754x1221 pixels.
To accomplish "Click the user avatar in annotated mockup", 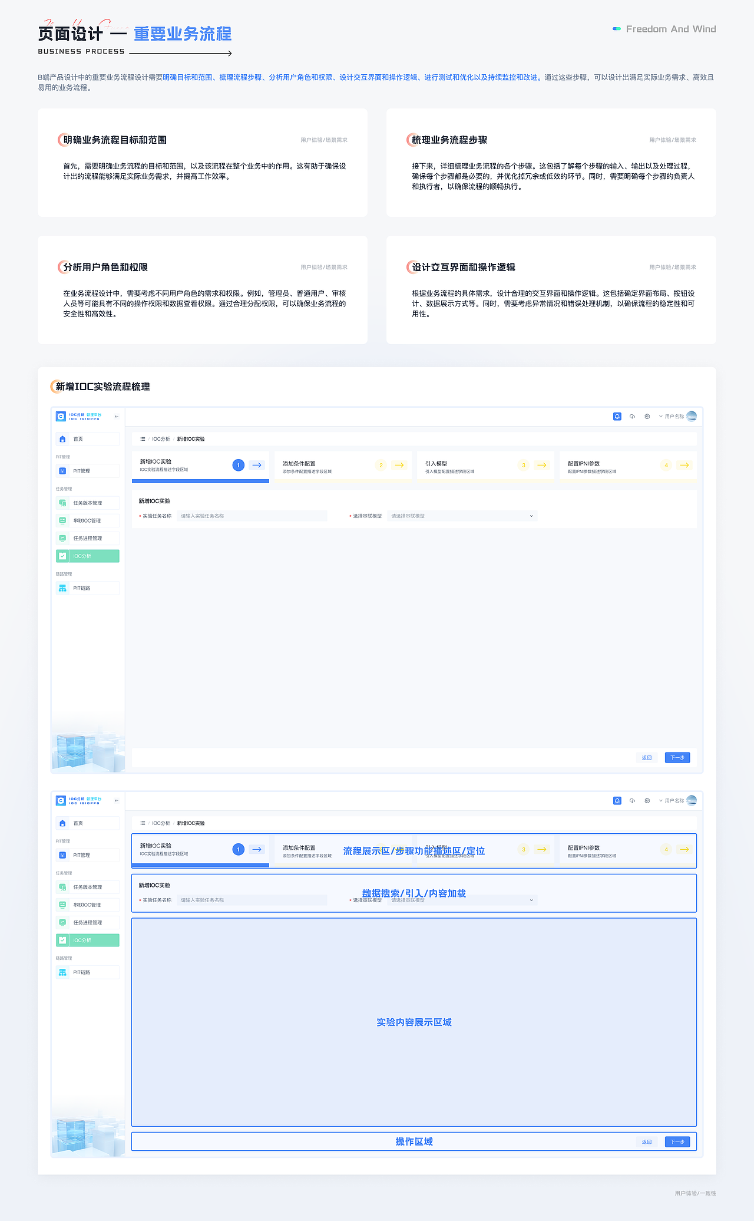I will coord(692,801).
